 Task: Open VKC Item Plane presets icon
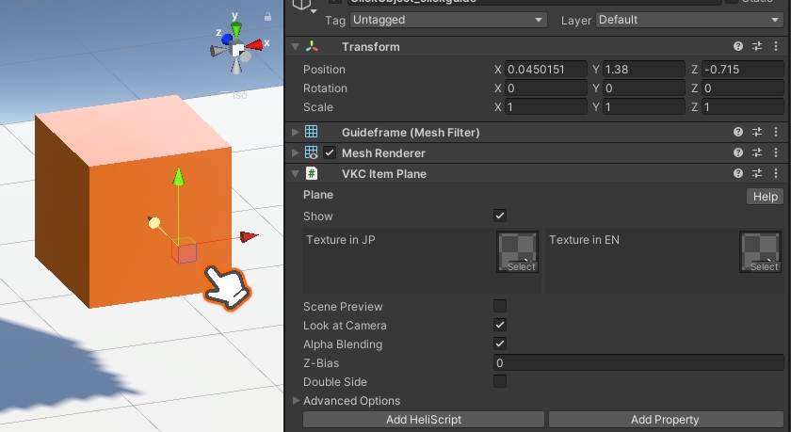tap(757, 174)
